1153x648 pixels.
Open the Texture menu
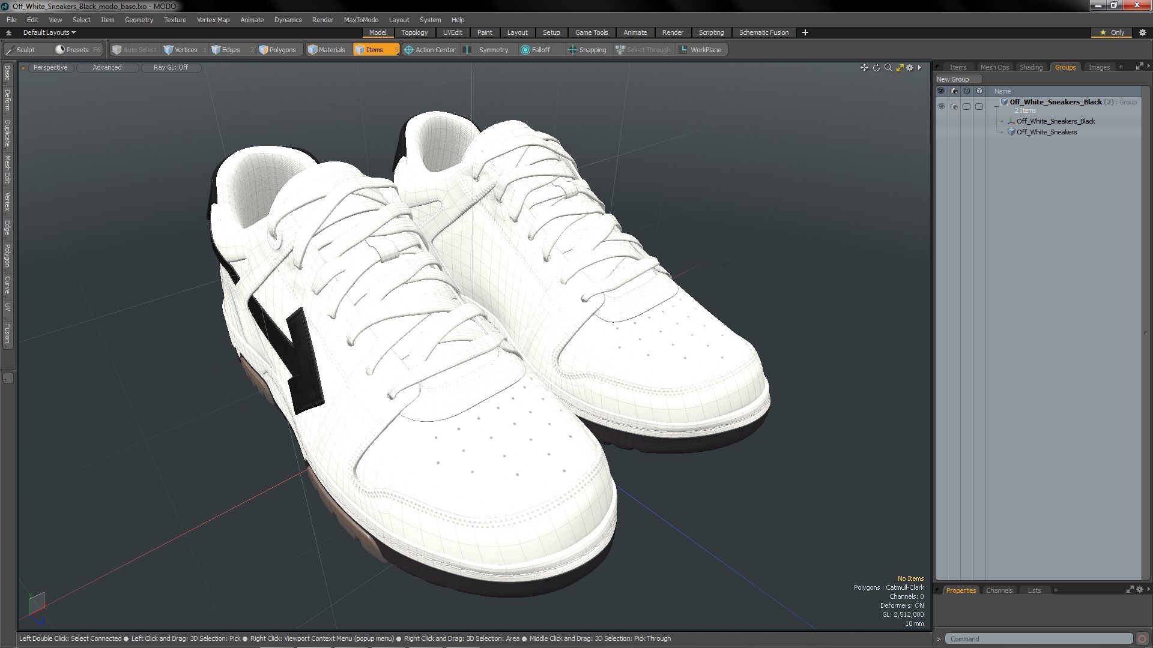(175, 20)
